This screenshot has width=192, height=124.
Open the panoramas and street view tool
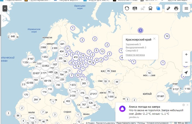click(135, 8)
